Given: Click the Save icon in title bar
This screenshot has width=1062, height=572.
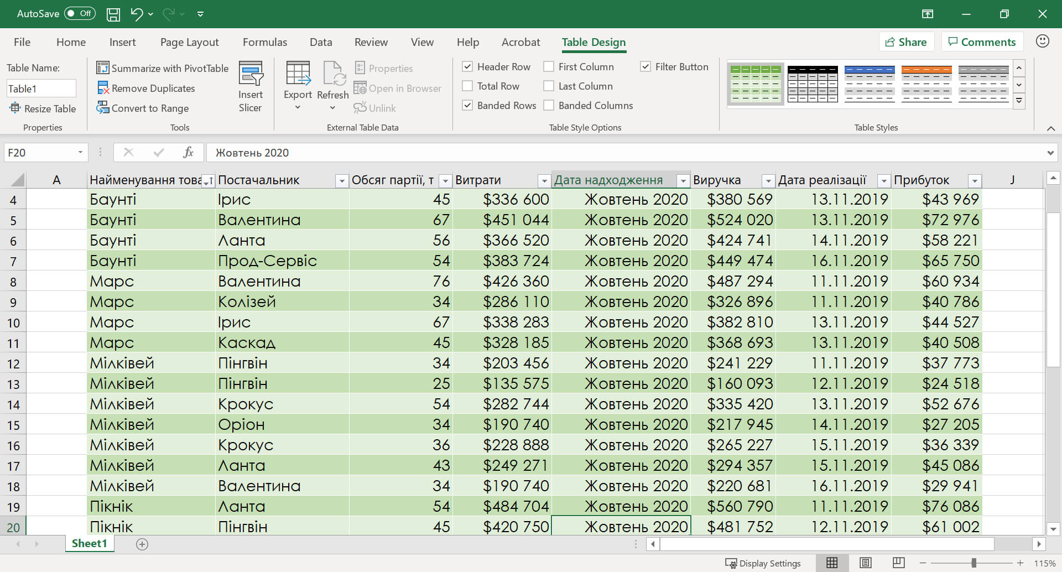Looking at the screenshot, I should 113,14.
